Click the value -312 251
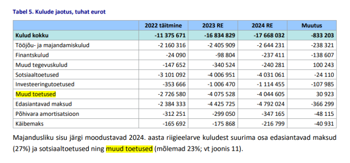 (174, 114)
